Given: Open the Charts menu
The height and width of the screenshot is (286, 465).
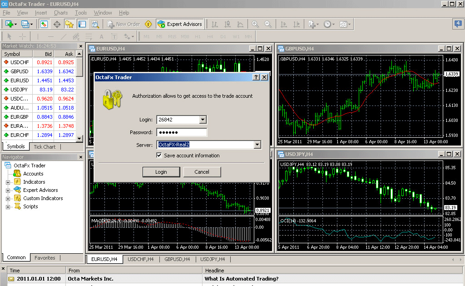Looking at the screenshot, I should click(x=60, y=13).
